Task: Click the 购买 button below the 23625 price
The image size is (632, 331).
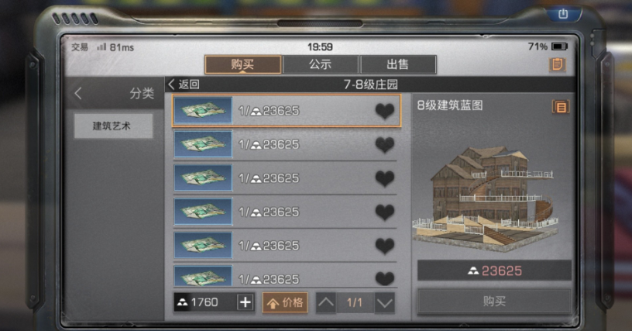Action: coord(494,301)
